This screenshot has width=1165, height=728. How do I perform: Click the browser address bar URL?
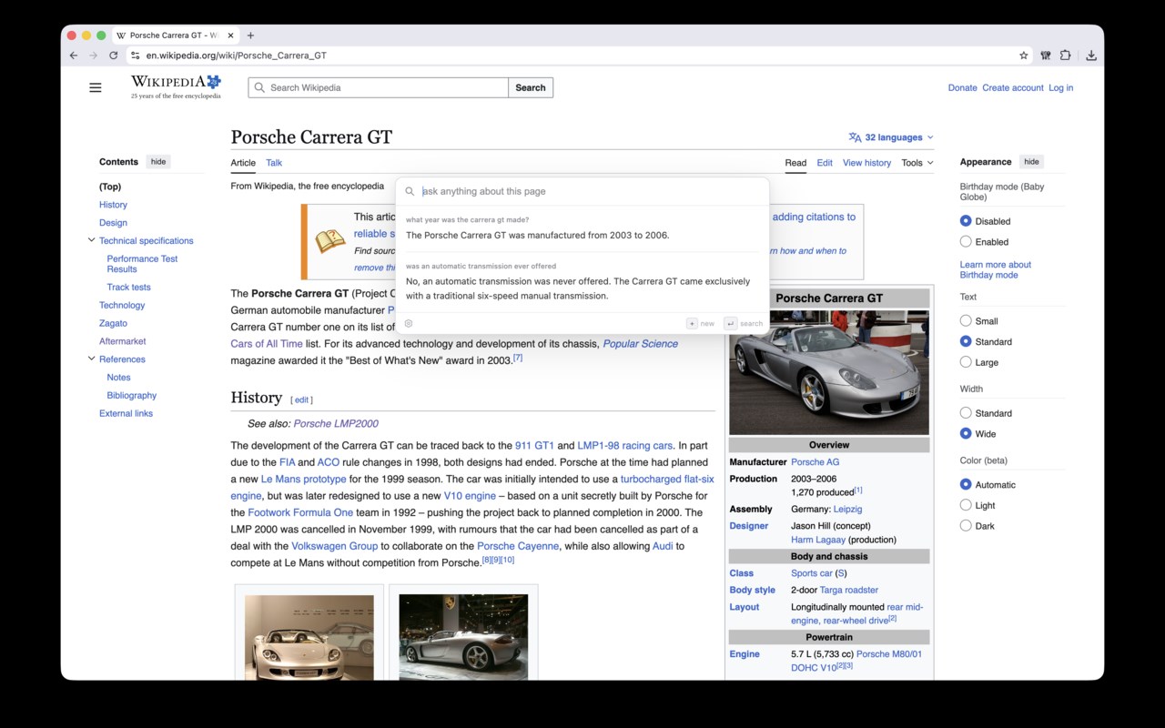(x=237, y=56)
